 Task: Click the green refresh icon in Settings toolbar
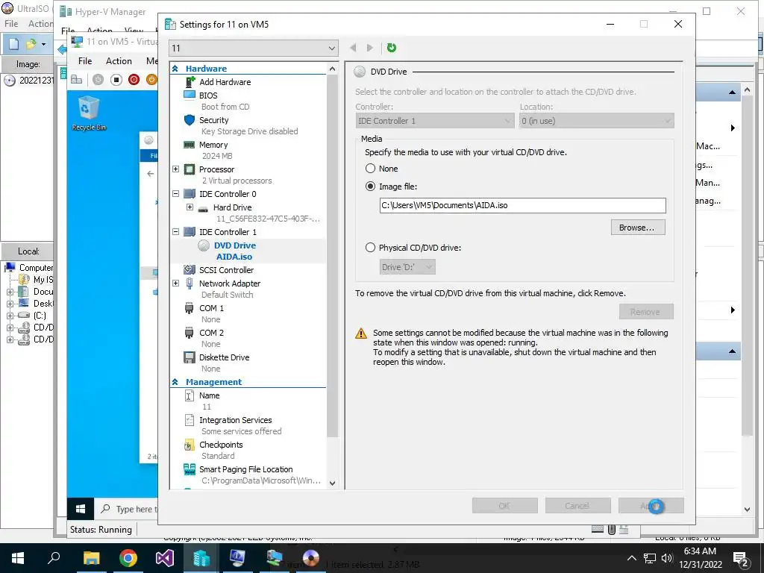[x=391, y=48]
